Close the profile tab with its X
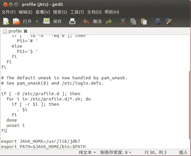This screenshot has height=156, width=191. pos(25,31)
